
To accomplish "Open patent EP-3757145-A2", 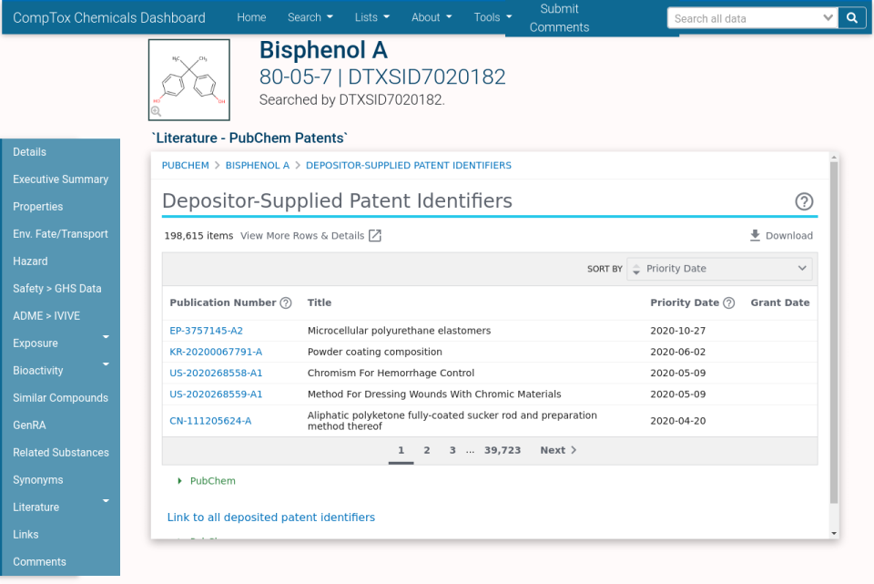I will click(x=207, y=331).
